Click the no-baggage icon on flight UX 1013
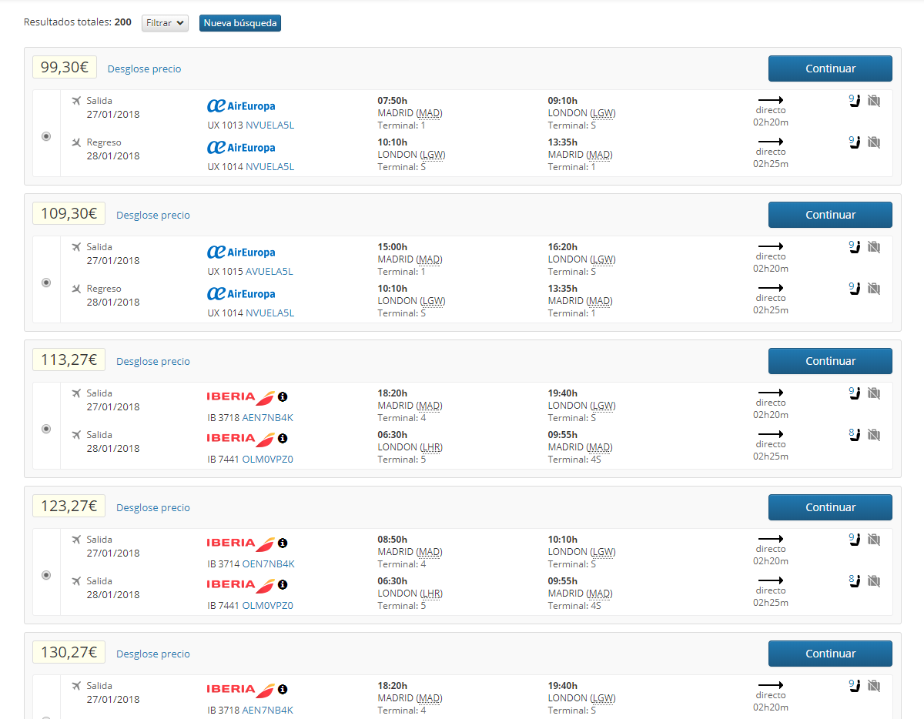This screenshot has height=719, width=924. [x=874, y=100]
